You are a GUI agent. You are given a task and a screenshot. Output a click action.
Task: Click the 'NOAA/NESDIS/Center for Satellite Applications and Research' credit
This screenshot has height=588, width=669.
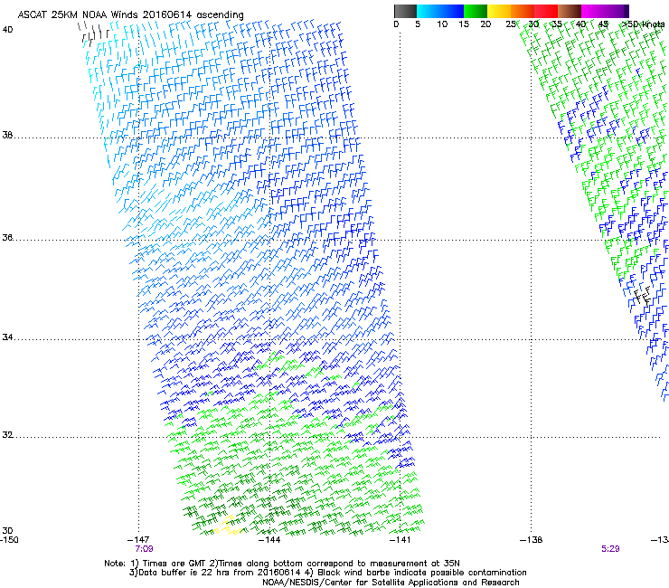coord(391,583)
